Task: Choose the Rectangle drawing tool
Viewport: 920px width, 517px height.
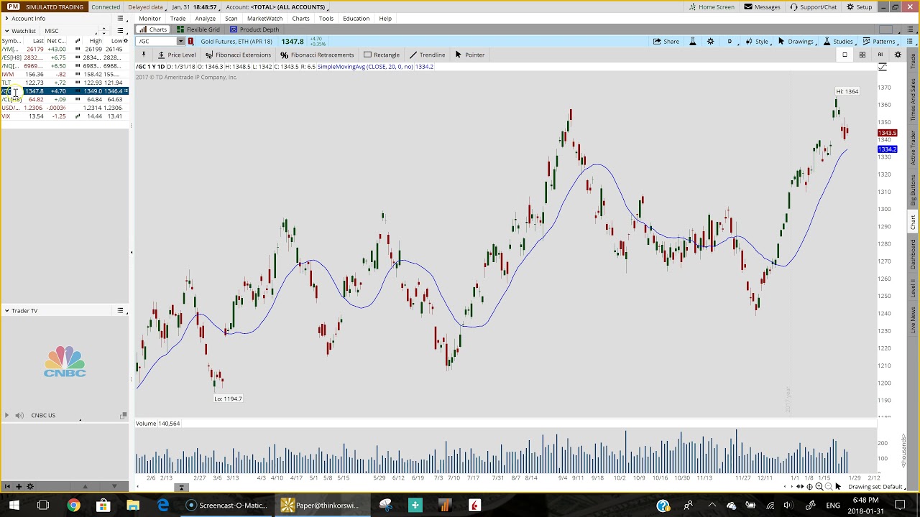Action: point(381,55)
